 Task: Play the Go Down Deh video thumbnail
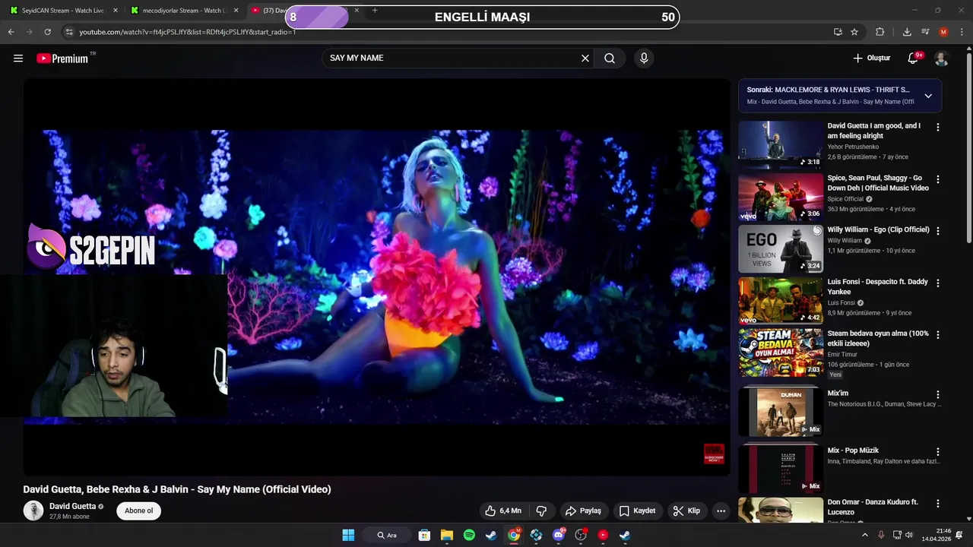pos(781,197)
